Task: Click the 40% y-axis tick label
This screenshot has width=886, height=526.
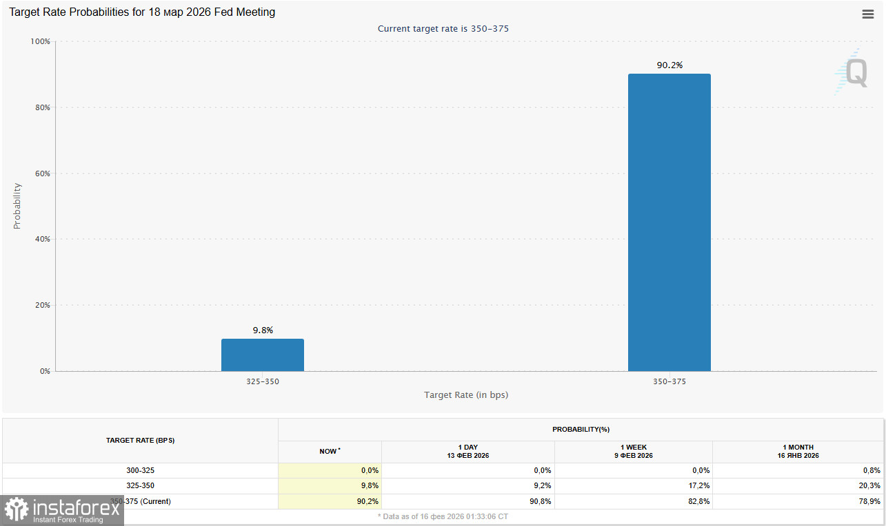Action: pyautogui.click(x=43, y=240)
